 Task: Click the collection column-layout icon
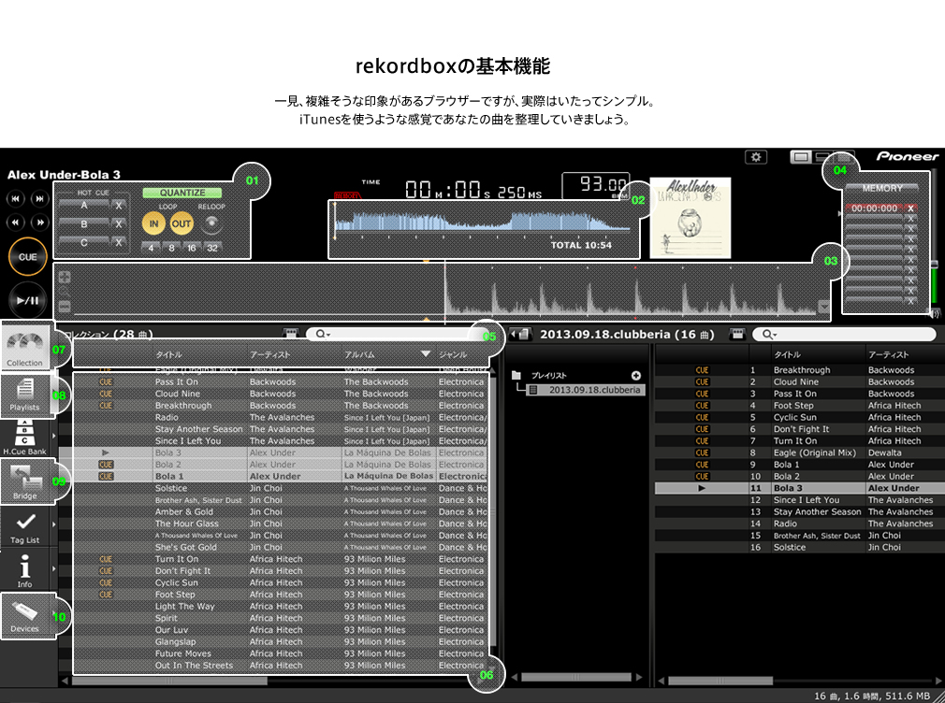tap(290, 334)
